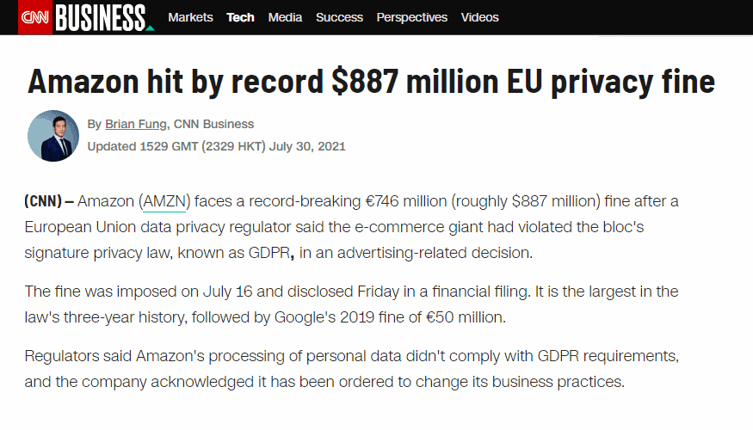Click the bold (CNN) dateline
This screenshot has width=753, height=430.
pos(43,202)
